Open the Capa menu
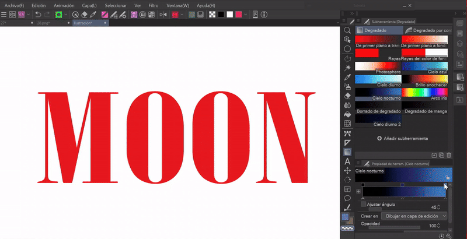This screenshot has height=239, width=467. (x=89, y=5)
